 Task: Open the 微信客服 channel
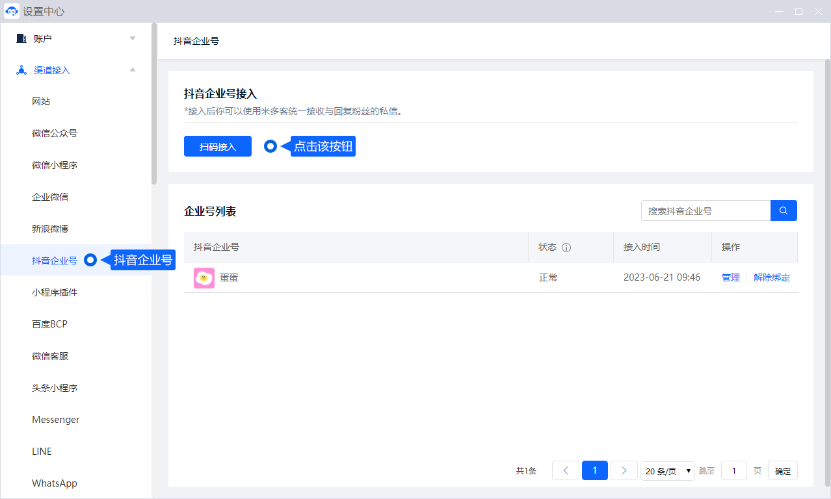(50, 356)
